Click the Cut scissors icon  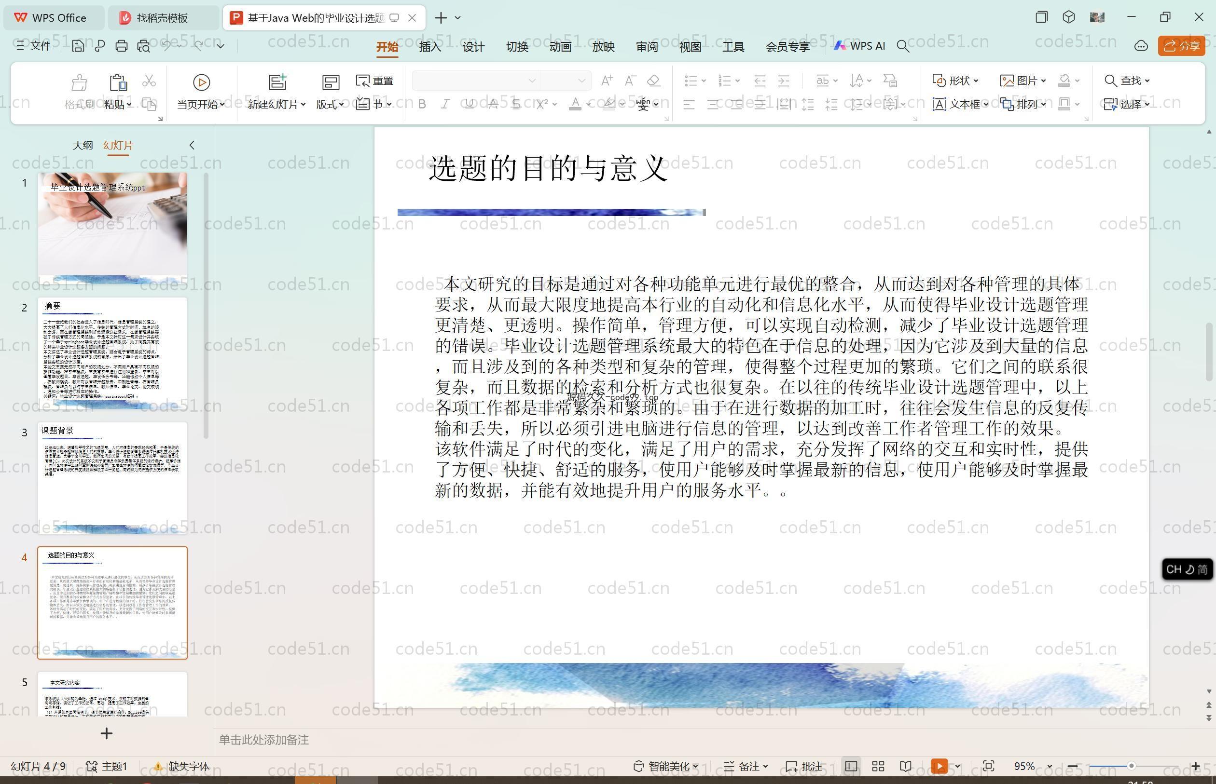(149, 81)
